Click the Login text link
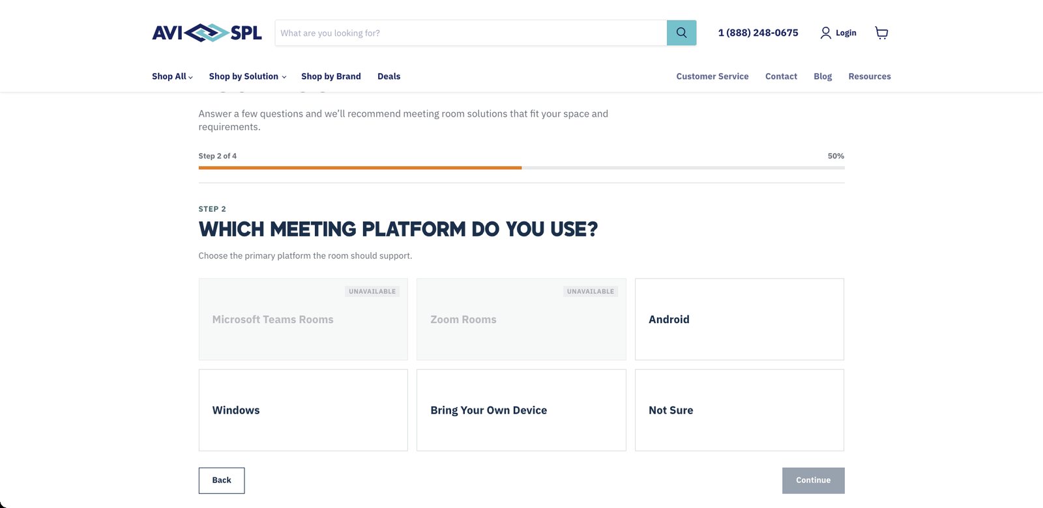 coord(846,33)
